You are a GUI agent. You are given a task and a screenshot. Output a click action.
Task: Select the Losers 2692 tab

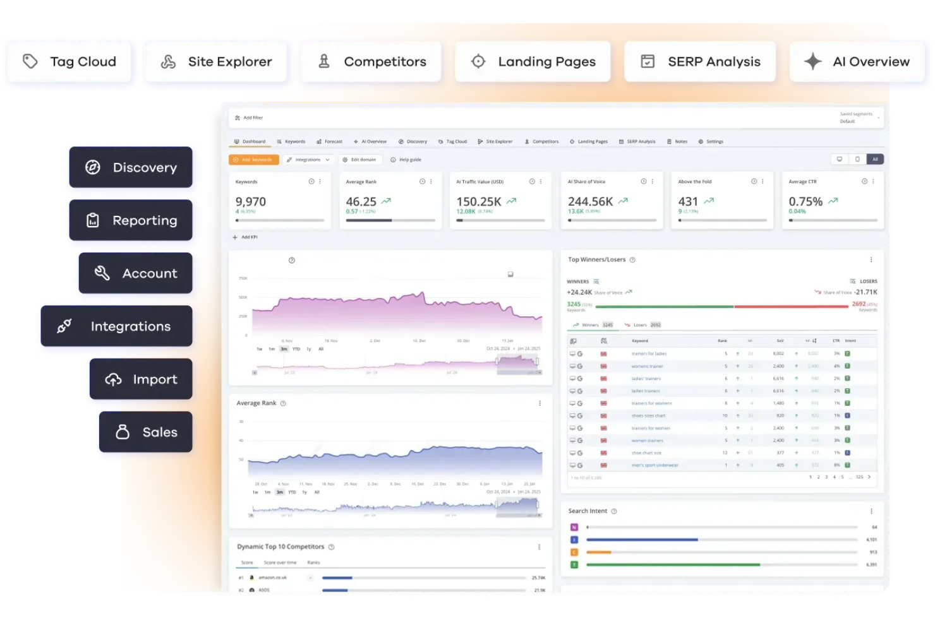pyautogui.click(x=642, y=324)
